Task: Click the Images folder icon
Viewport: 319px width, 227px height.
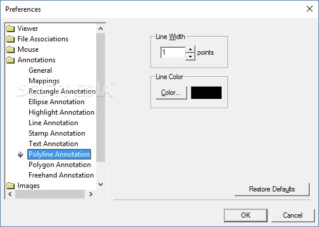Action: pos(10,186)
